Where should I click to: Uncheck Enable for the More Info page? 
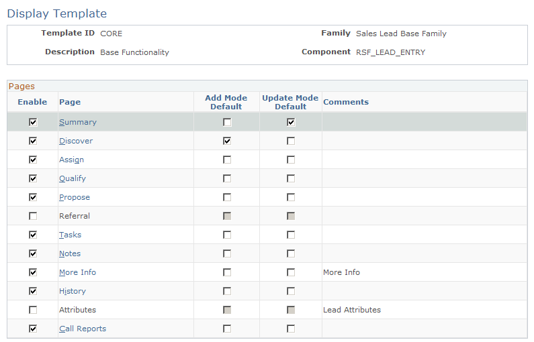[x=33, y=272]
